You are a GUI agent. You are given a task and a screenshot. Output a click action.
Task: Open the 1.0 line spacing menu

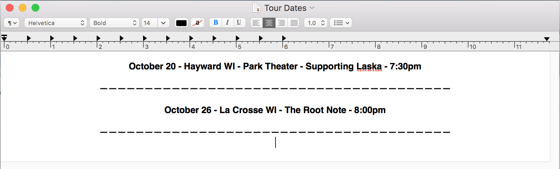pyautogui.click(x=316, y=23)
